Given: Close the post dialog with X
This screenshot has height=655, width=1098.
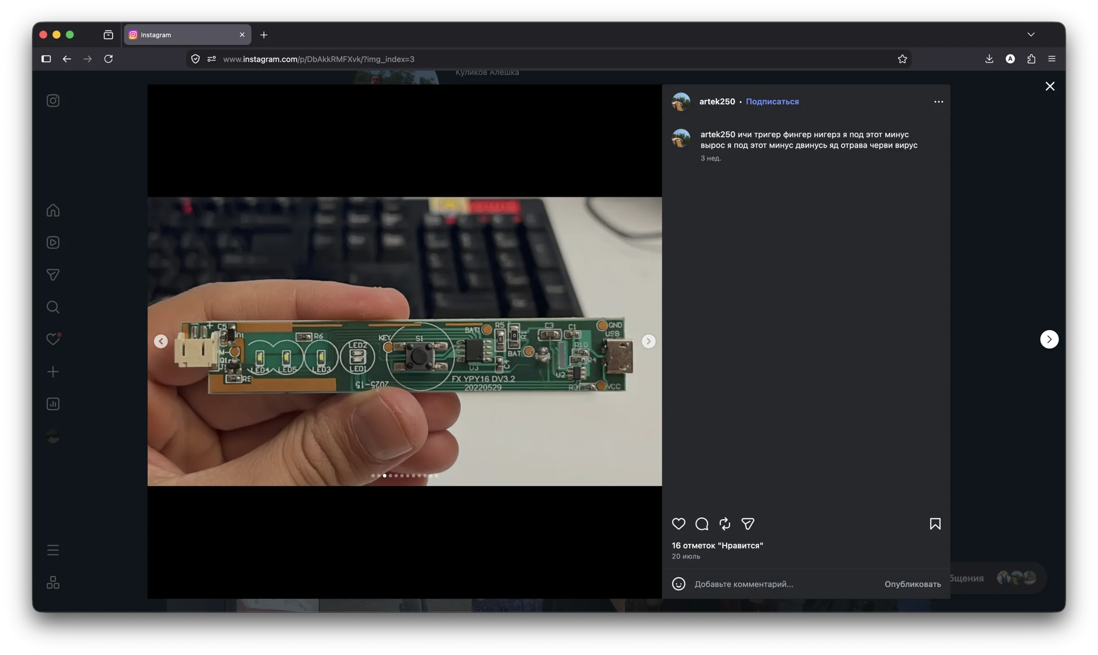Looking at the screenshot, I should 1050,86.
